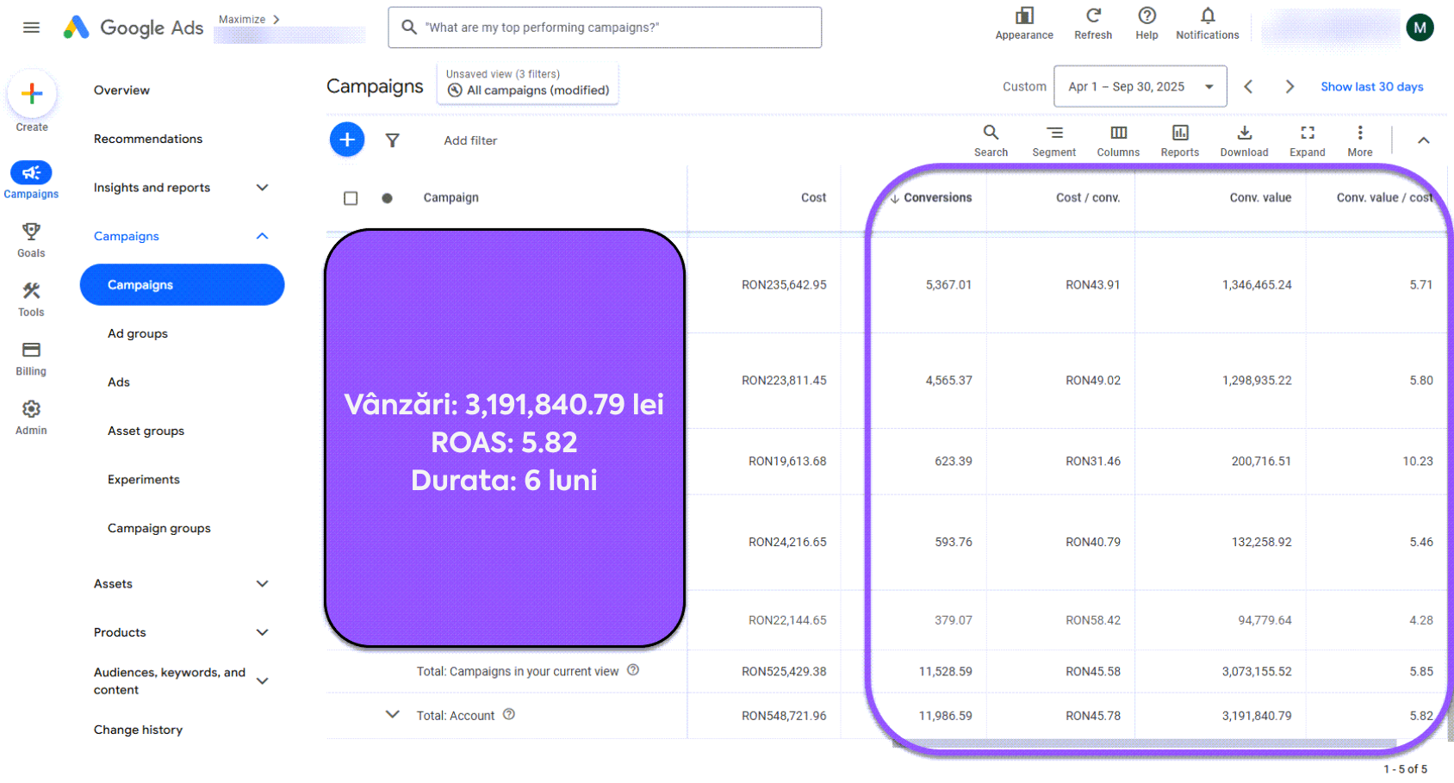This screenshot has width=1454, height=783.
Task: Open Appearance settings icon
Action: click(1024, 16)
